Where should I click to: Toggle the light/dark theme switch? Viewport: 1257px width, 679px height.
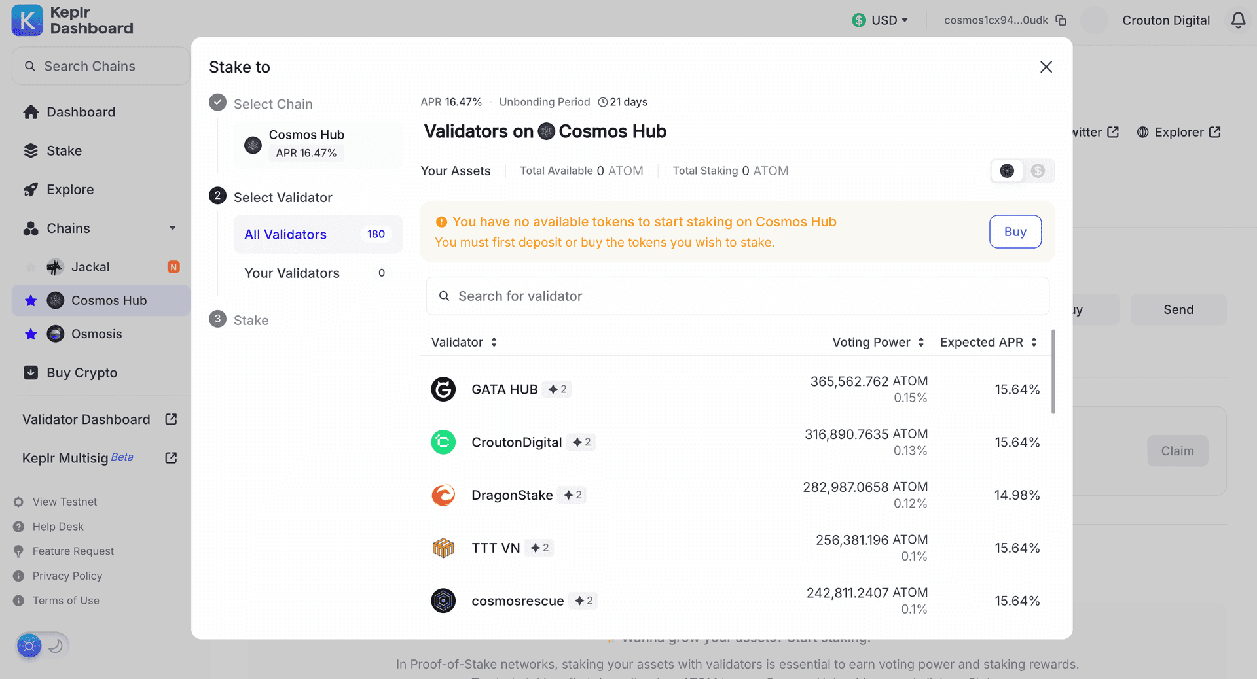pyautogui.click(x=43, y=646)
